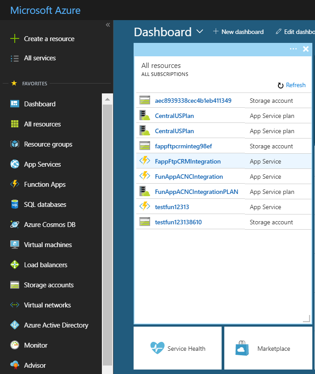Click the Marketplace shopping bag icon

click(242, 348)
